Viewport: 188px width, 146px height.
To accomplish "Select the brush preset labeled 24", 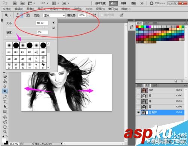I will tap(43, 59).
